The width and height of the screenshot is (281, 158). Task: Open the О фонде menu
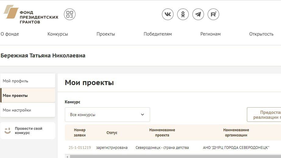point(10,34)
